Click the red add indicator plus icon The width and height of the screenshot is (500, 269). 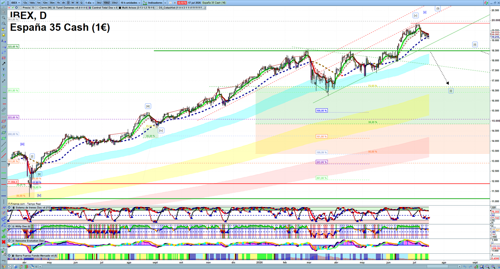tap(9, 7)
